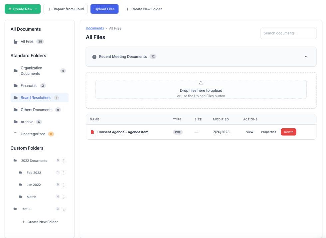Click the Uncategorized dotted icon

(16, 133)
